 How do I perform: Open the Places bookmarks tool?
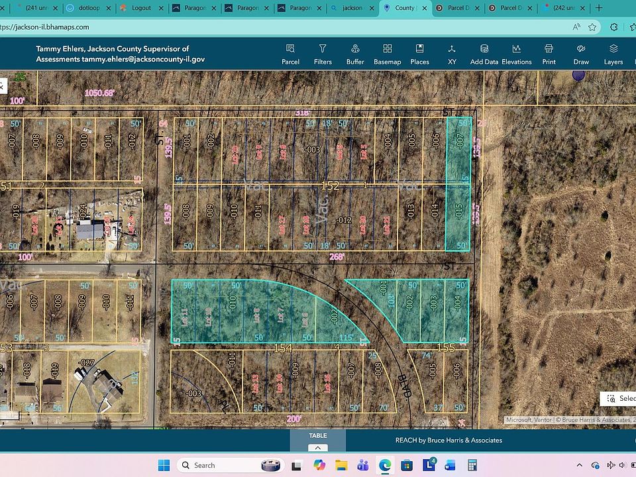point(419,54)
